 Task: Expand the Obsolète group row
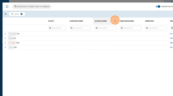(5, 34)
